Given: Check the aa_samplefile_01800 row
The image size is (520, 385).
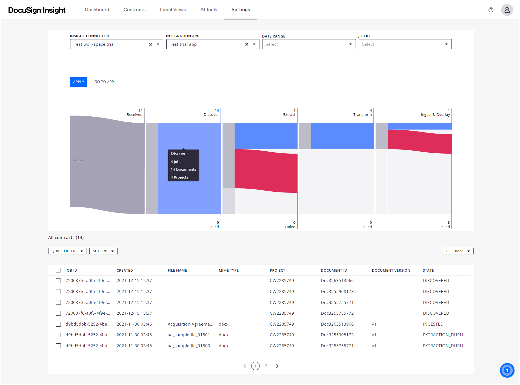Looking at the screenshot, I should (58, 346).
